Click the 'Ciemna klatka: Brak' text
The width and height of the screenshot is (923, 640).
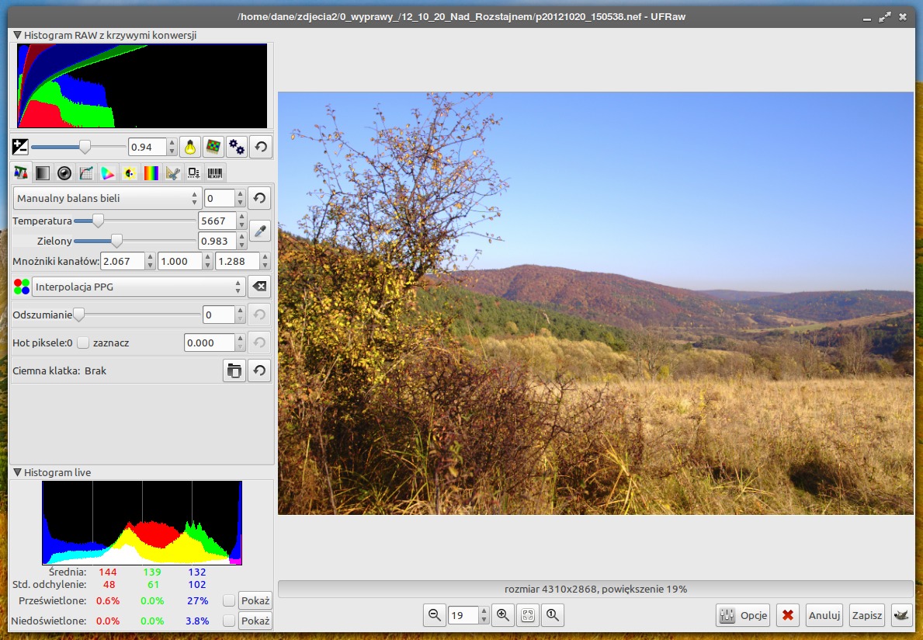[60, 371]
